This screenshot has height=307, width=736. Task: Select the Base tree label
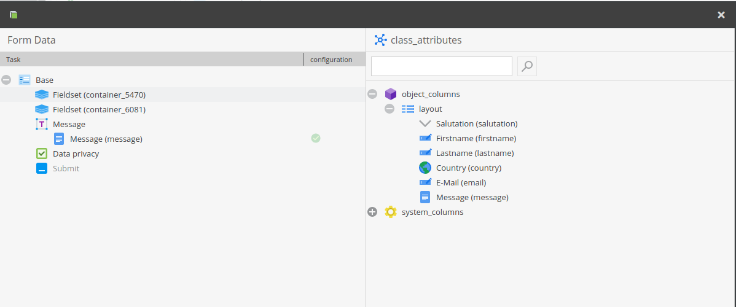[x=45, y=80]
